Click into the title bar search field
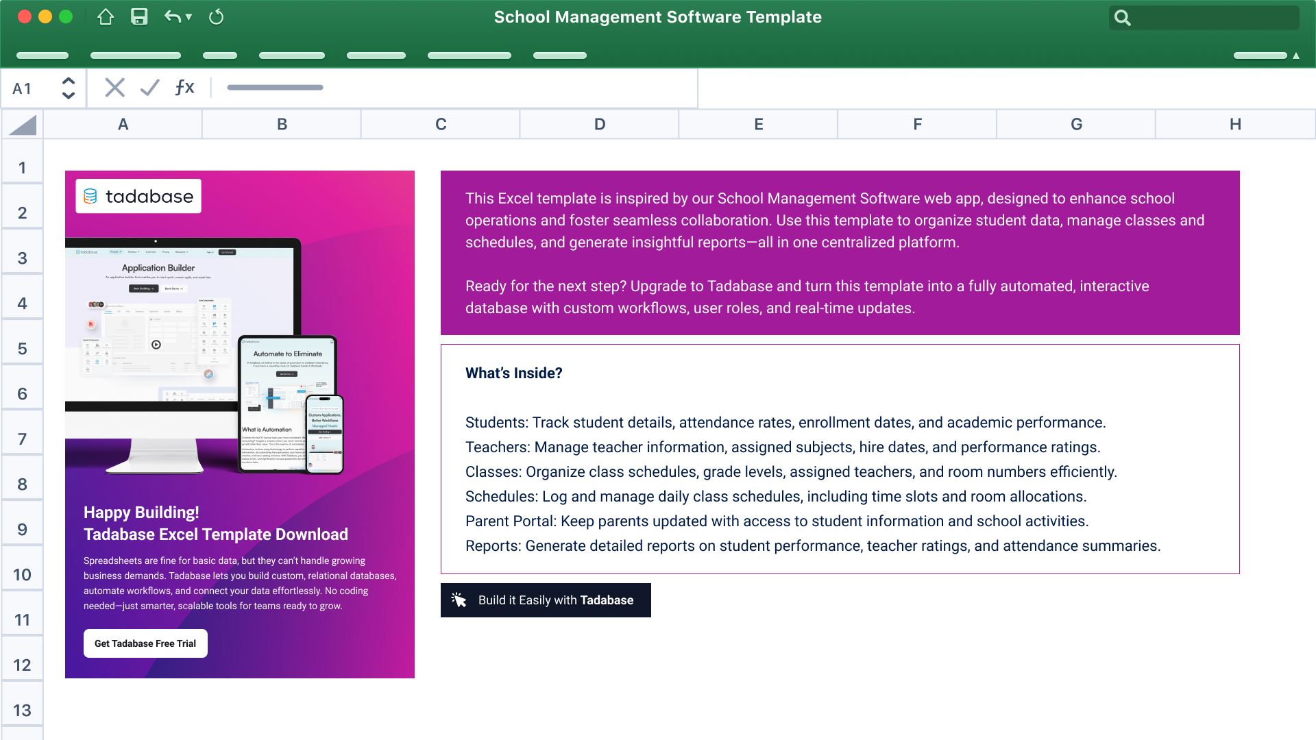Viewport: 1316px width, 740px height. point(1204,18)
